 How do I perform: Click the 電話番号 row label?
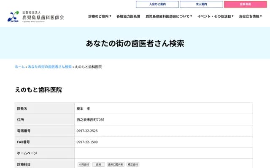click(24, 131)
